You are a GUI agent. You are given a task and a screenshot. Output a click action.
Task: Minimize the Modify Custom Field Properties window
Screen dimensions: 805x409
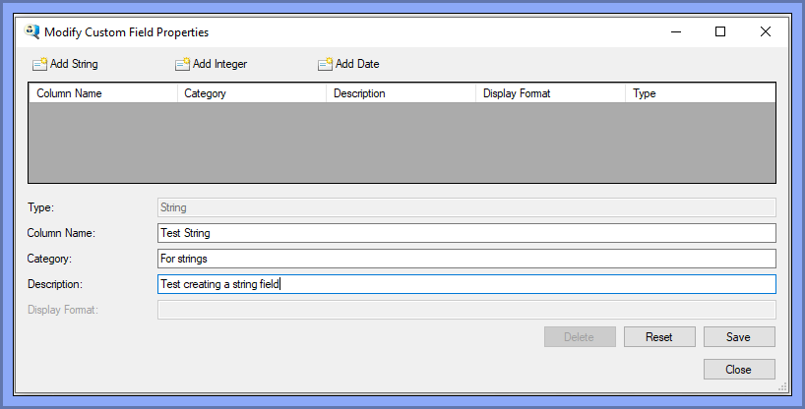point(676,31)
